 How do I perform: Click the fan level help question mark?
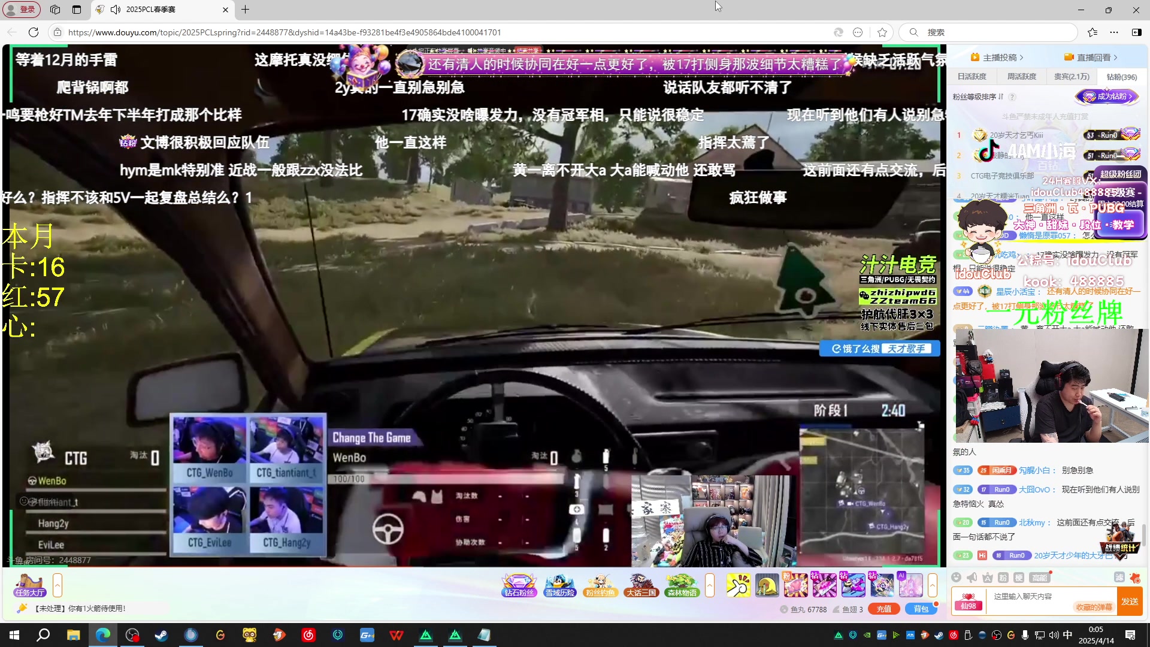(x=1012, y=97)
